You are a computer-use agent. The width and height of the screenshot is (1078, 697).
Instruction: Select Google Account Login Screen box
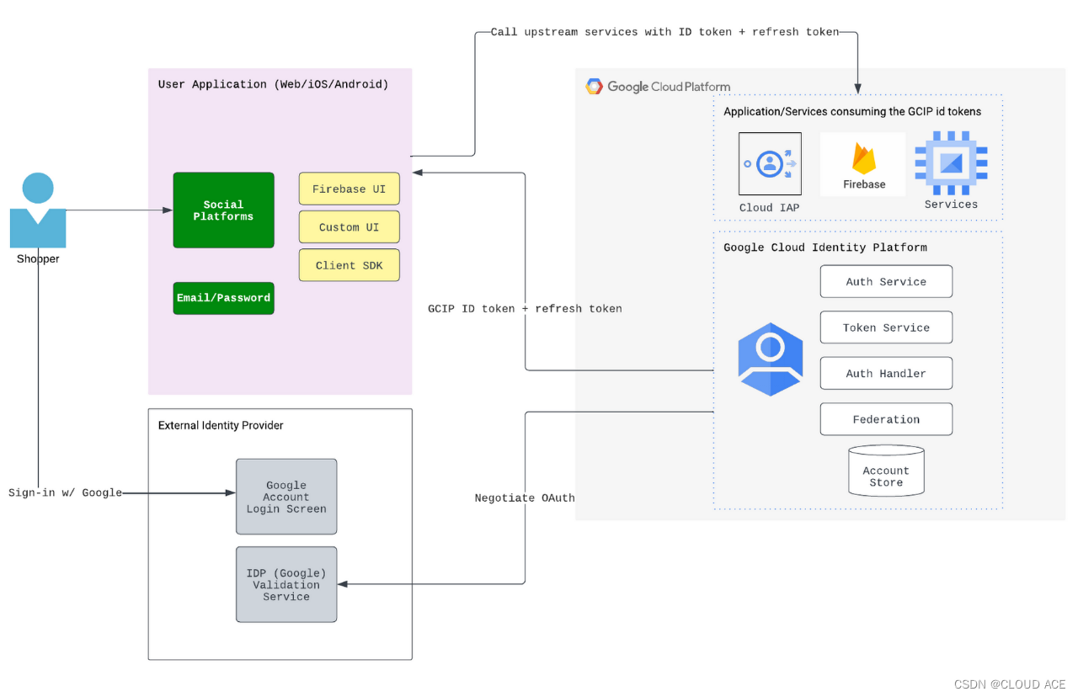(x=286, y=497)
